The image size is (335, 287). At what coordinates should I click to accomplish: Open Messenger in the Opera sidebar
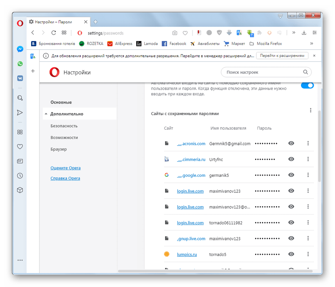tap(20, 49)
